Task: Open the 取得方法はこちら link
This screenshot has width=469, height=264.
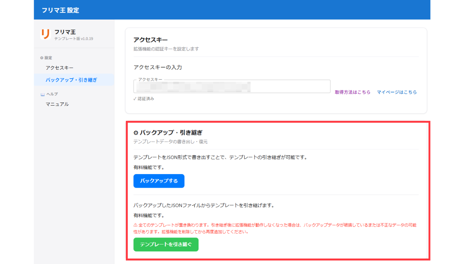Action: click(353, 92)
